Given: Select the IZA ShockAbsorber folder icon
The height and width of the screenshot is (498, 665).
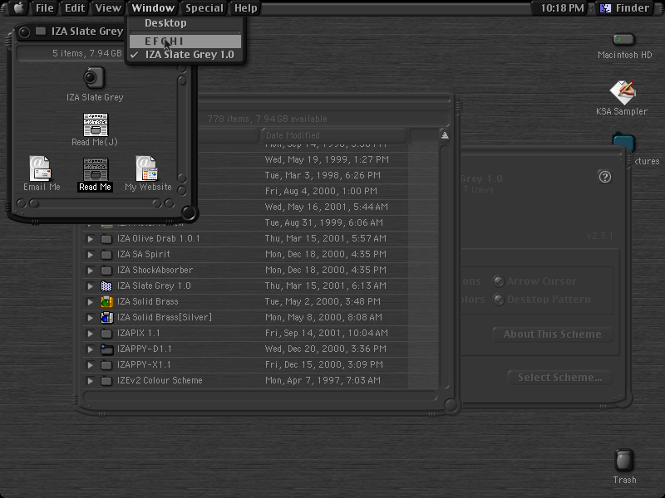Looking at the screenshot, I should [106, 271].
